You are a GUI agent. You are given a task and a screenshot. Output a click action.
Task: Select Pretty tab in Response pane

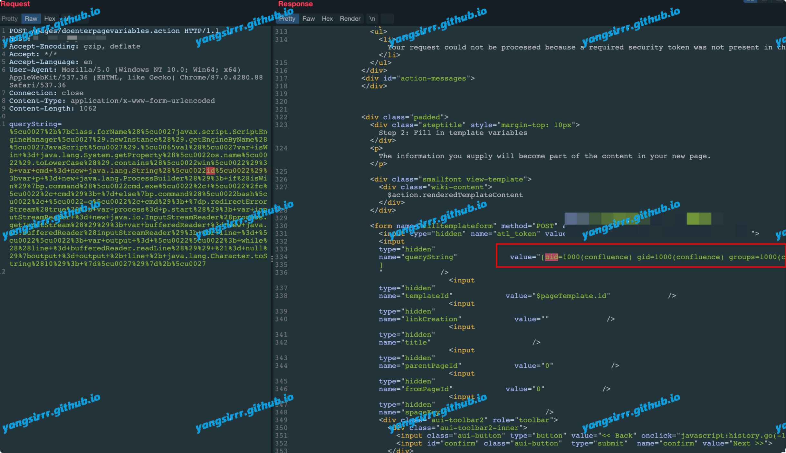click(287, 19)
